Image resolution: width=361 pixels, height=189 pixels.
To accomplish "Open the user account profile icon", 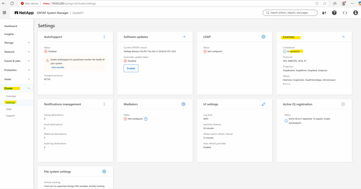I will pyautogui.click(x=355, y=13).
